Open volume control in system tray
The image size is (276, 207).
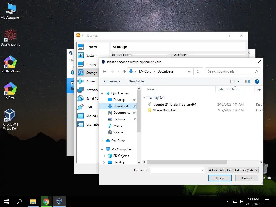pos(241,202)
